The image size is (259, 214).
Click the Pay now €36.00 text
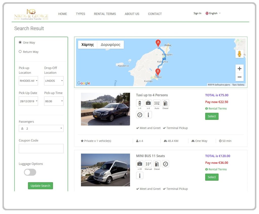pyautogui.click(x=217, y=163)
